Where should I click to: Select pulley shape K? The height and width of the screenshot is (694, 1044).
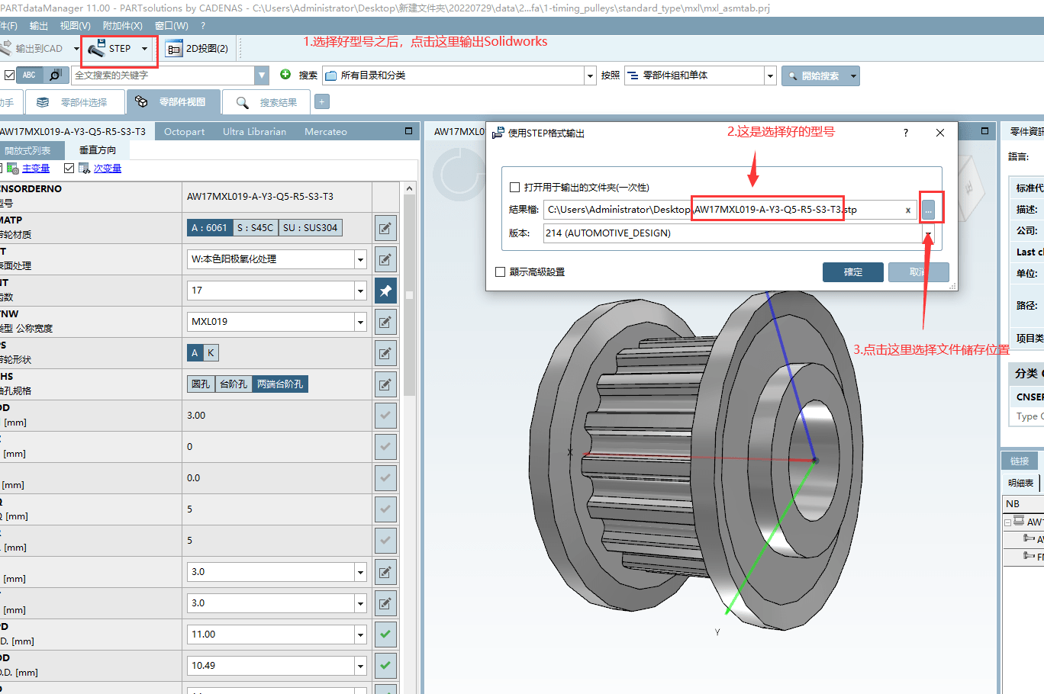click(x=211, y=352)
